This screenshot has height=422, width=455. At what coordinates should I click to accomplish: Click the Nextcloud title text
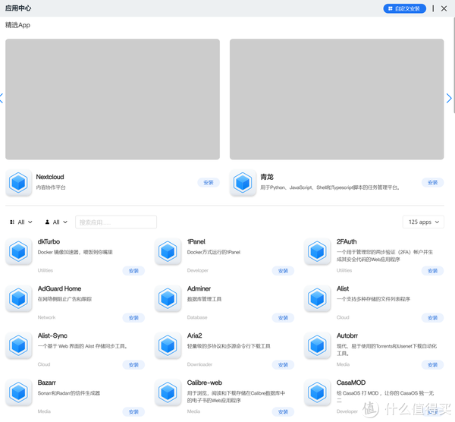[x=50, y=177]
